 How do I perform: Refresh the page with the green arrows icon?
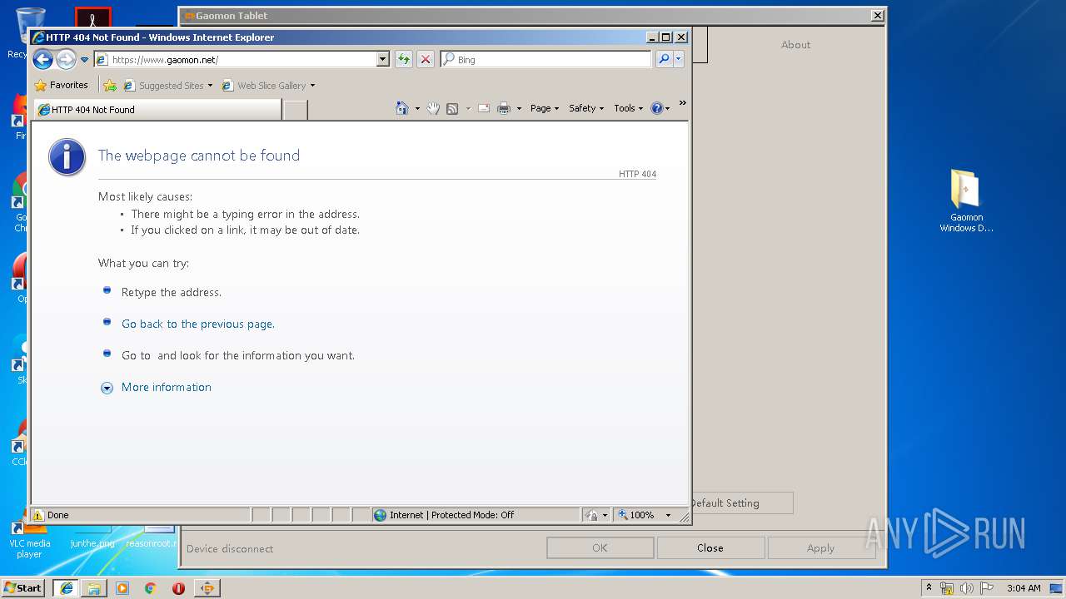click(x=404, y=59)
